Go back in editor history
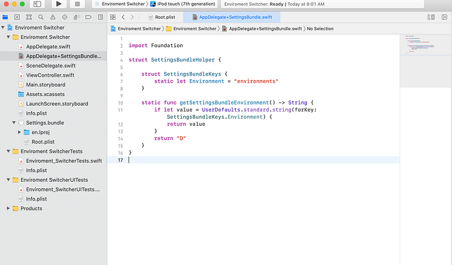 click(123, 17)
